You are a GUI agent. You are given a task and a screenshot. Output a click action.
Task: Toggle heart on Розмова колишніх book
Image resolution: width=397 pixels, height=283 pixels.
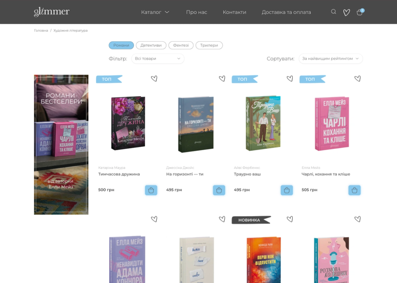[357, 219]
